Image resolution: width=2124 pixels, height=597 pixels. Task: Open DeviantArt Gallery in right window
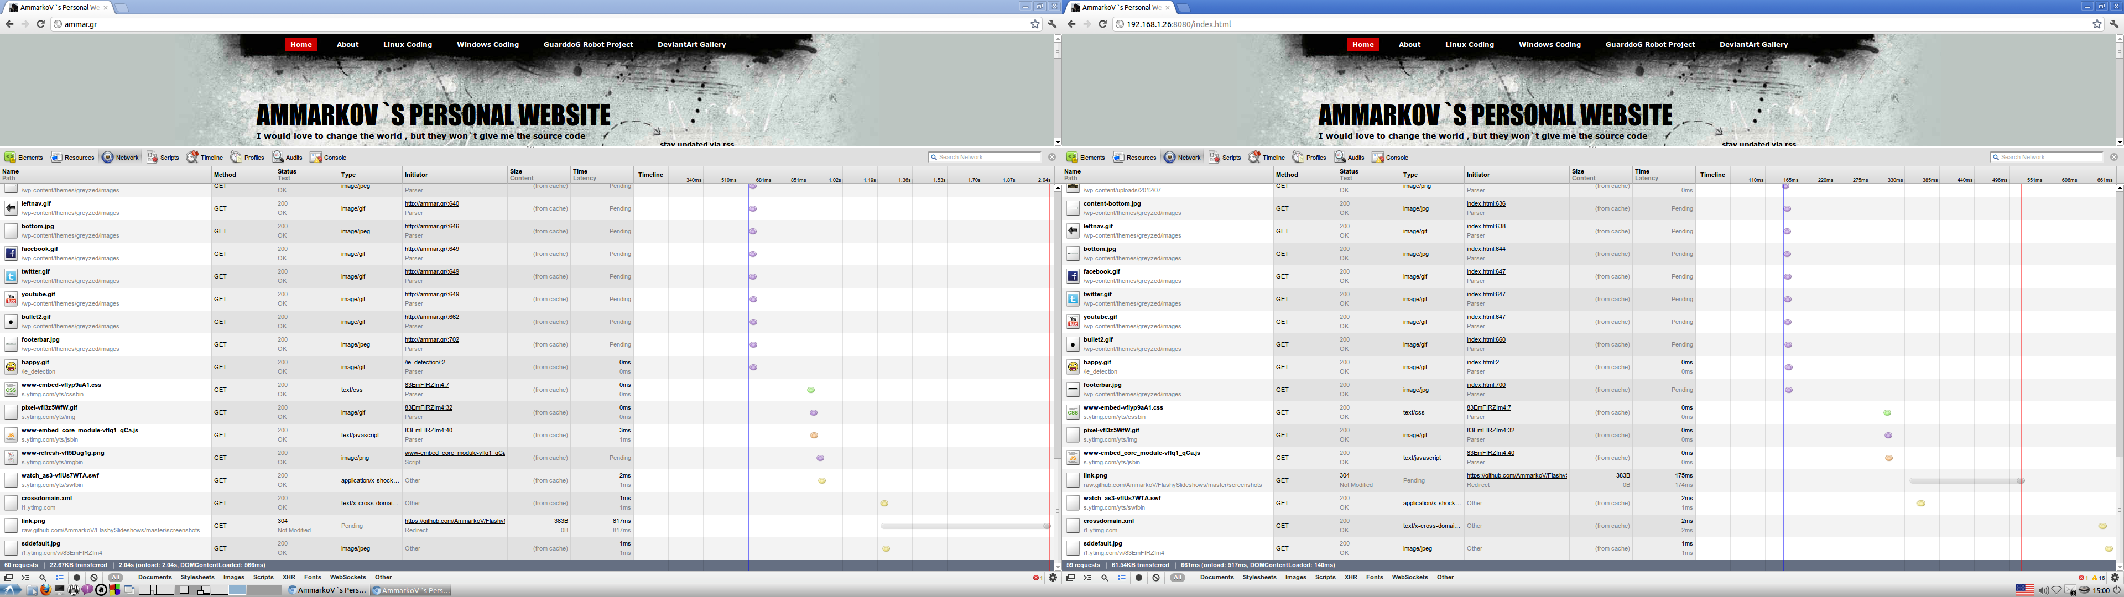pyautogui.click(x=1754, y=45)
